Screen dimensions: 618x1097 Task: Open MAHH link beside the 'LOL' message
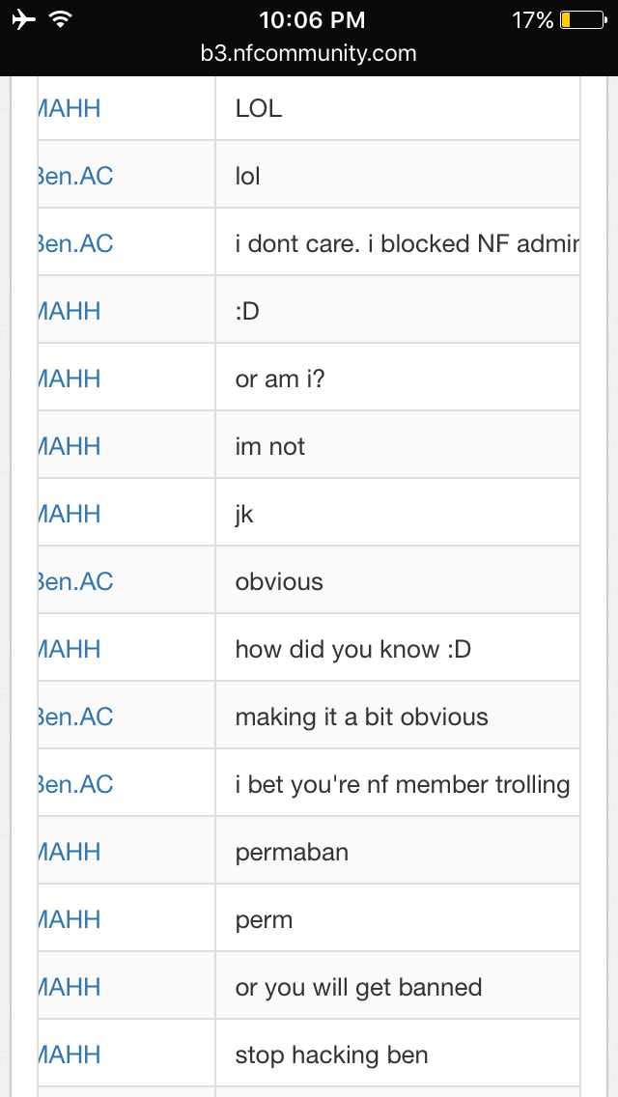click(70, 108)
